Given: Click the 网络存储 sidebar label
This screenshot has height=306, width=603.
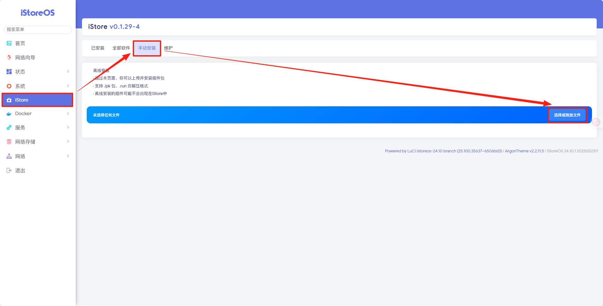Looking at the screenshot, I should tap(25, 142).
